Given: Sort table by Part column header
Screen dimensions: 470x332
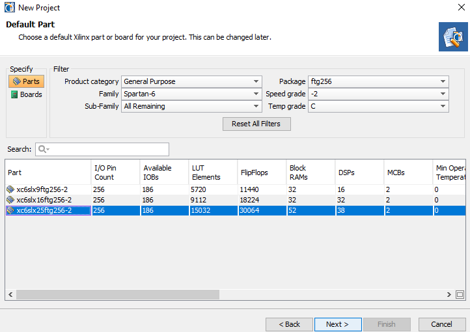Looking at the screenshot, I should click(x=48, y=173).
